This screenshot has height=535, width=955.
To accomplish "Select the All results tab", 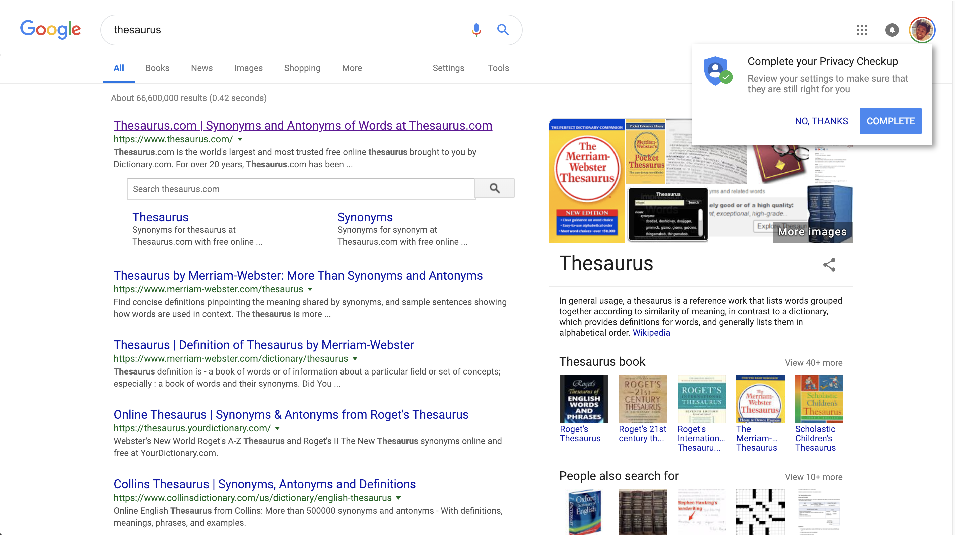I will [x=119, y=68].
